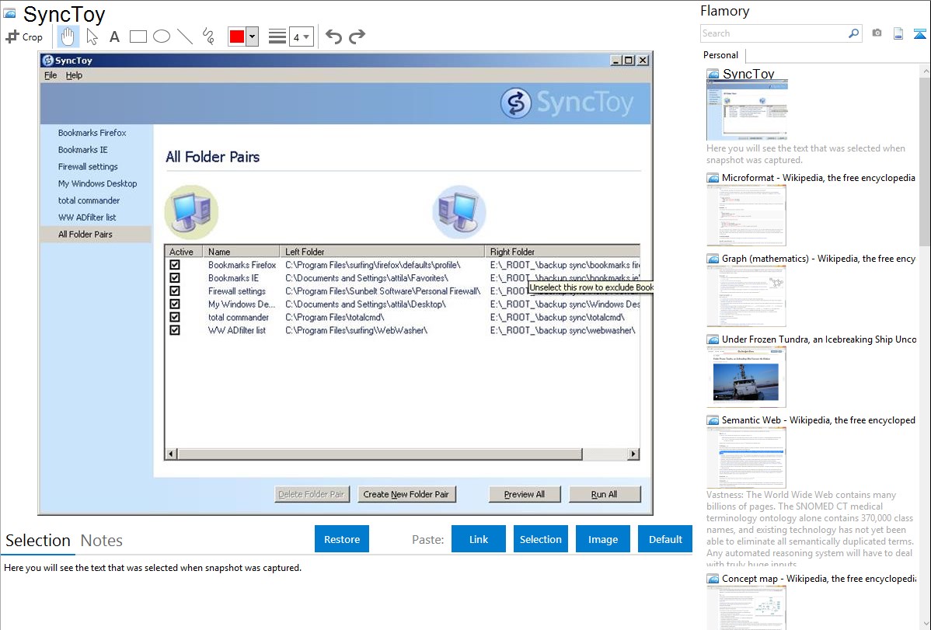Click the folder list horizontal scrollbar
This screenshot has width=931, height=630.
click(402, 454)
